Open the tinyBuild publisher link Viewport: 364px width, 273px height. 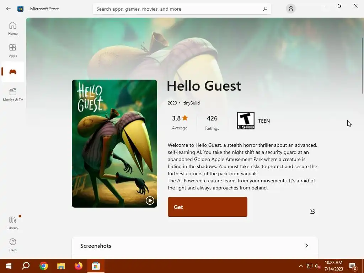coord(192,103)
